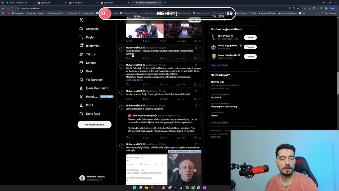
Task: Open account menu next to Muhittin Topalak
Action: pos(112,178)
